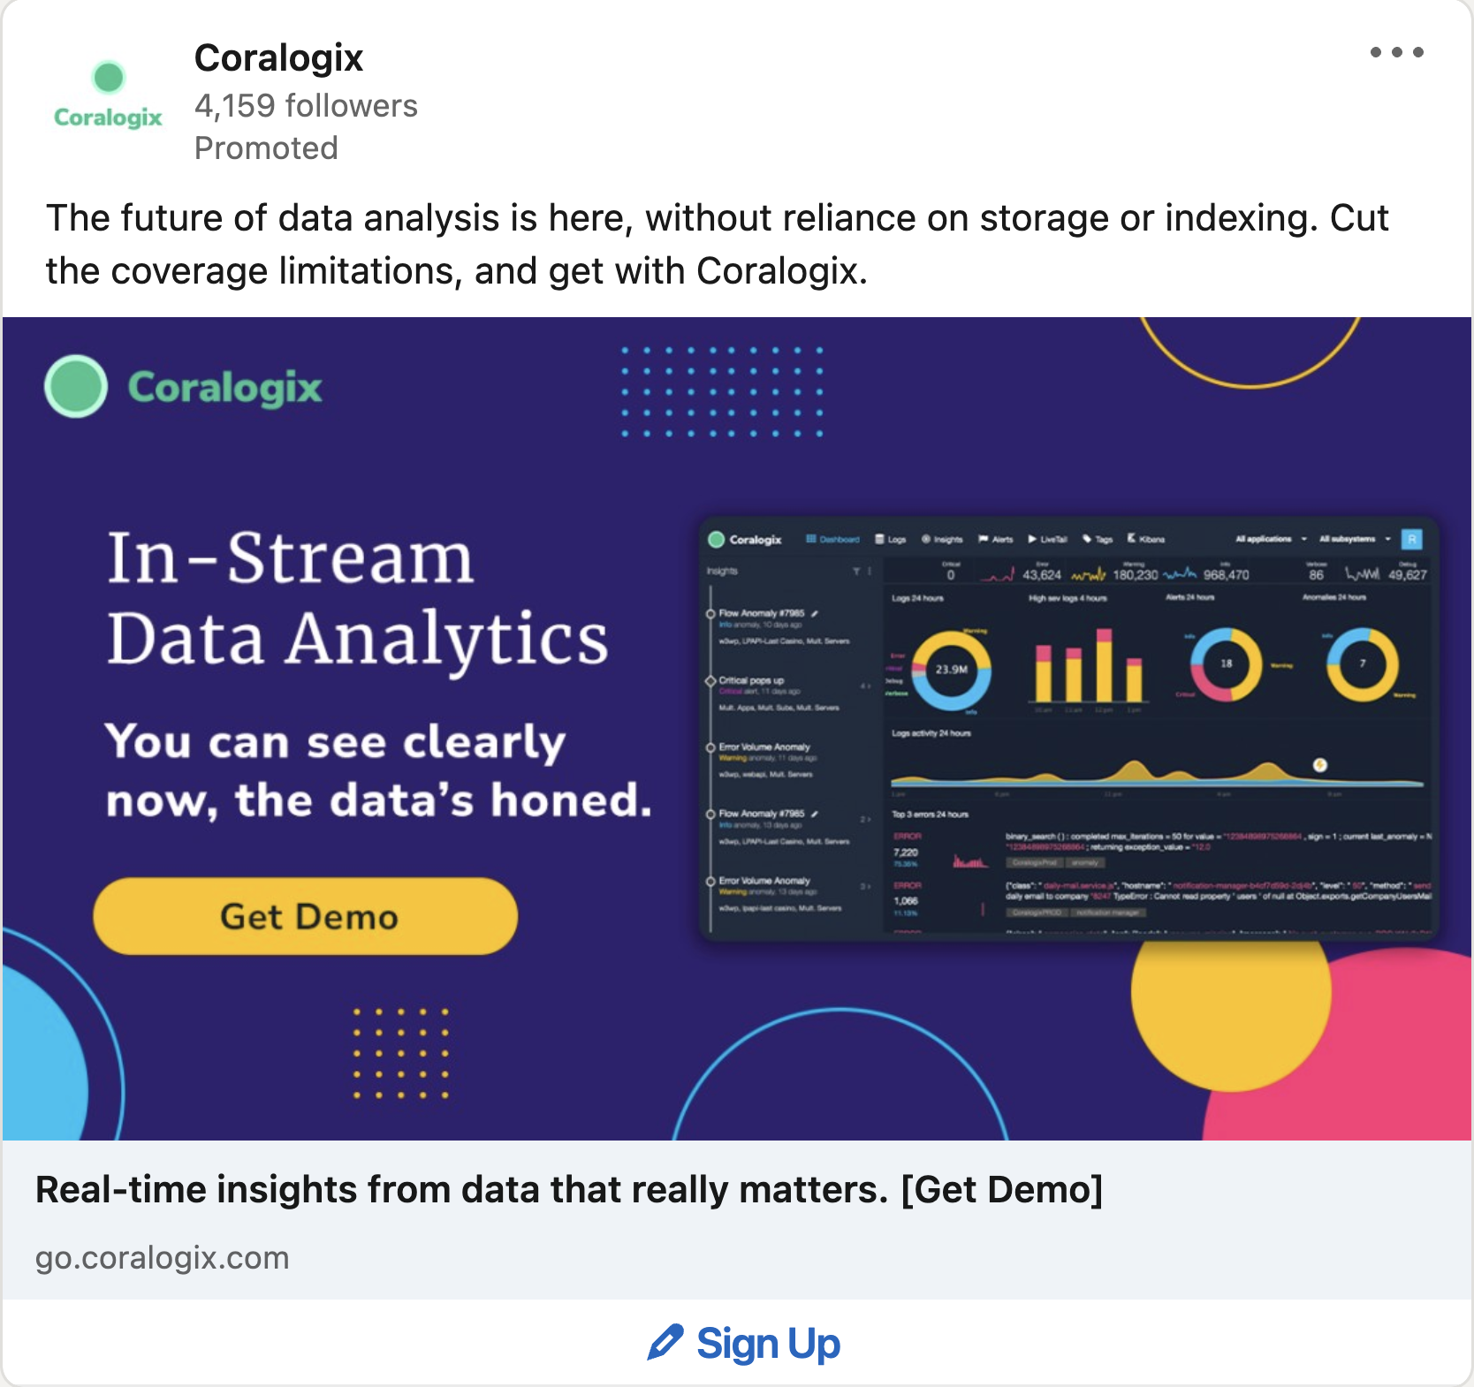Image resolution: width=1474 pixels, height=1387 pixels.
Task: Click the pencil icon beside Sign Up
Action: click(x=665, y=1343)
